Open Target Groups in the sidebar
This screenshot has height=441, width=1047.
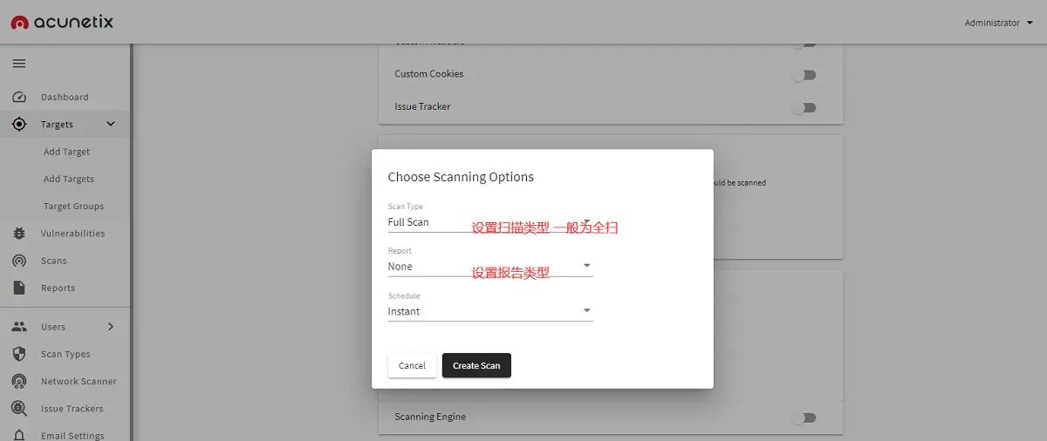click(x=73, y=207)
